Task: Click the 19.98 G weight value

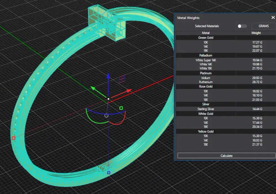Action: pyautogui.click(x=257, y=64)
